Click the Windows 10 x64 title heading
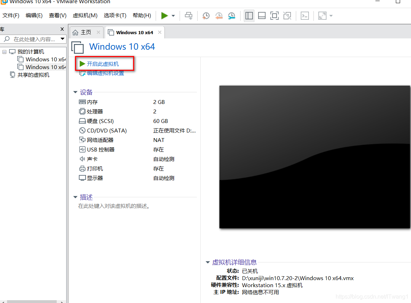The height and width of the screenshot is (303, 411). click(122, 47)
